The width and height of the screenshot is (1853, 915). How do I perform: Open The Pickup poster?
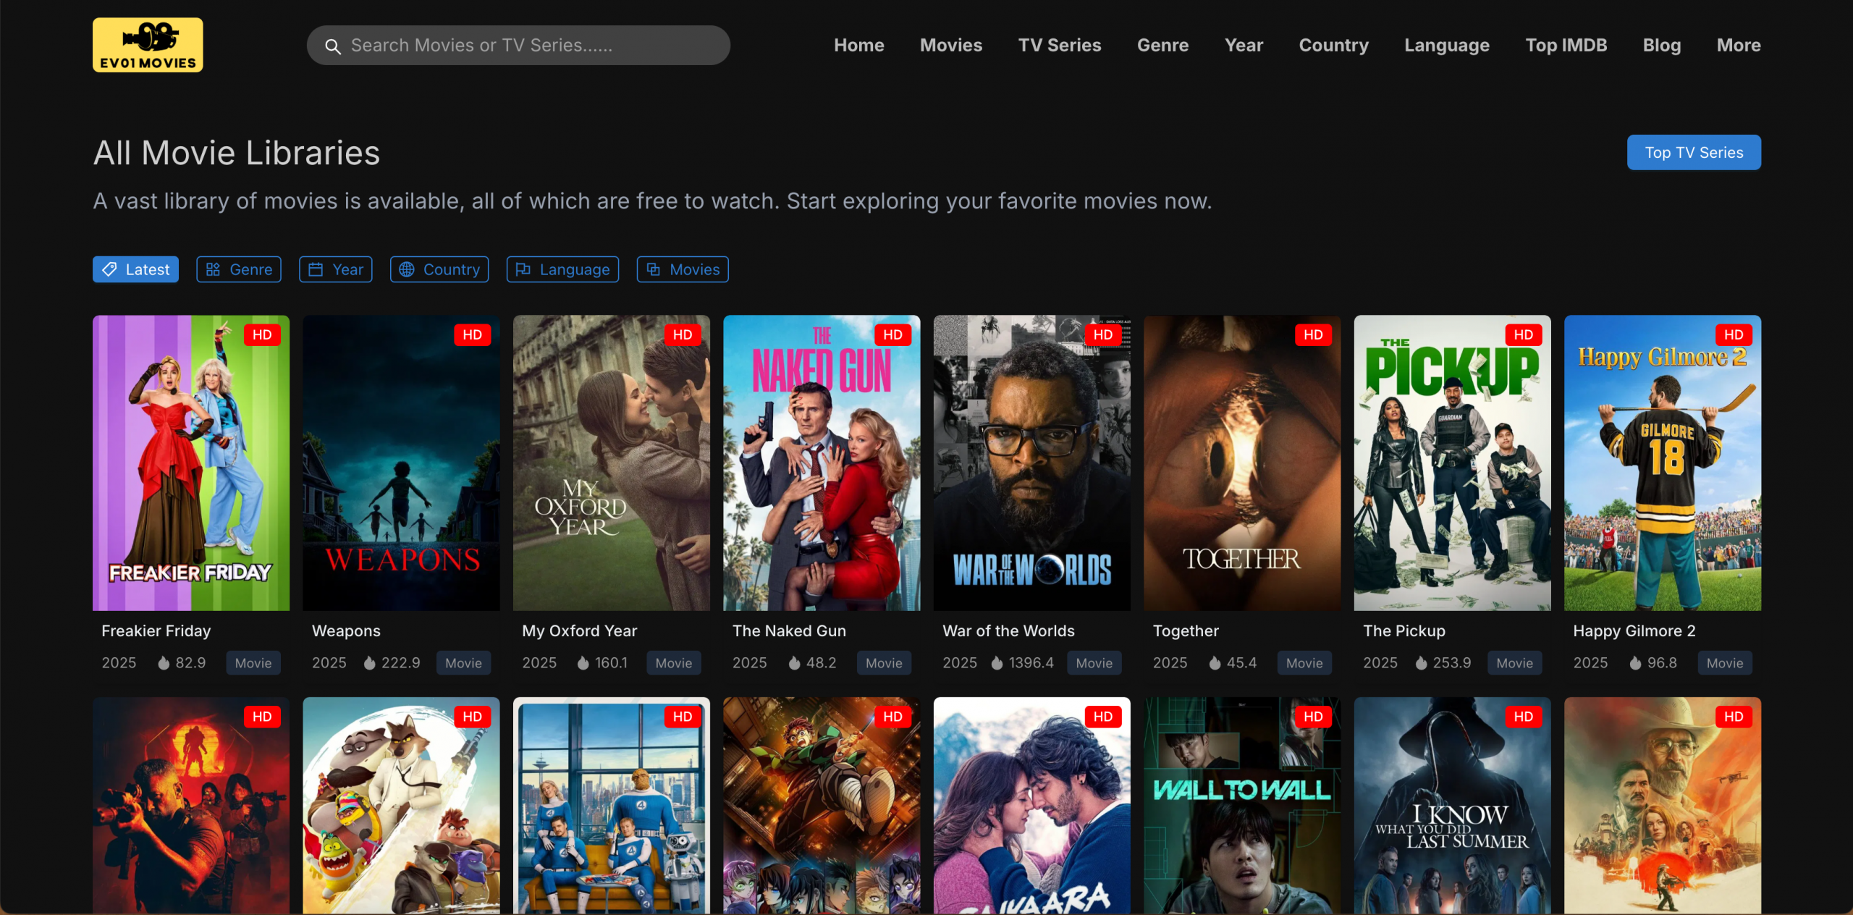coord(1453,463)
